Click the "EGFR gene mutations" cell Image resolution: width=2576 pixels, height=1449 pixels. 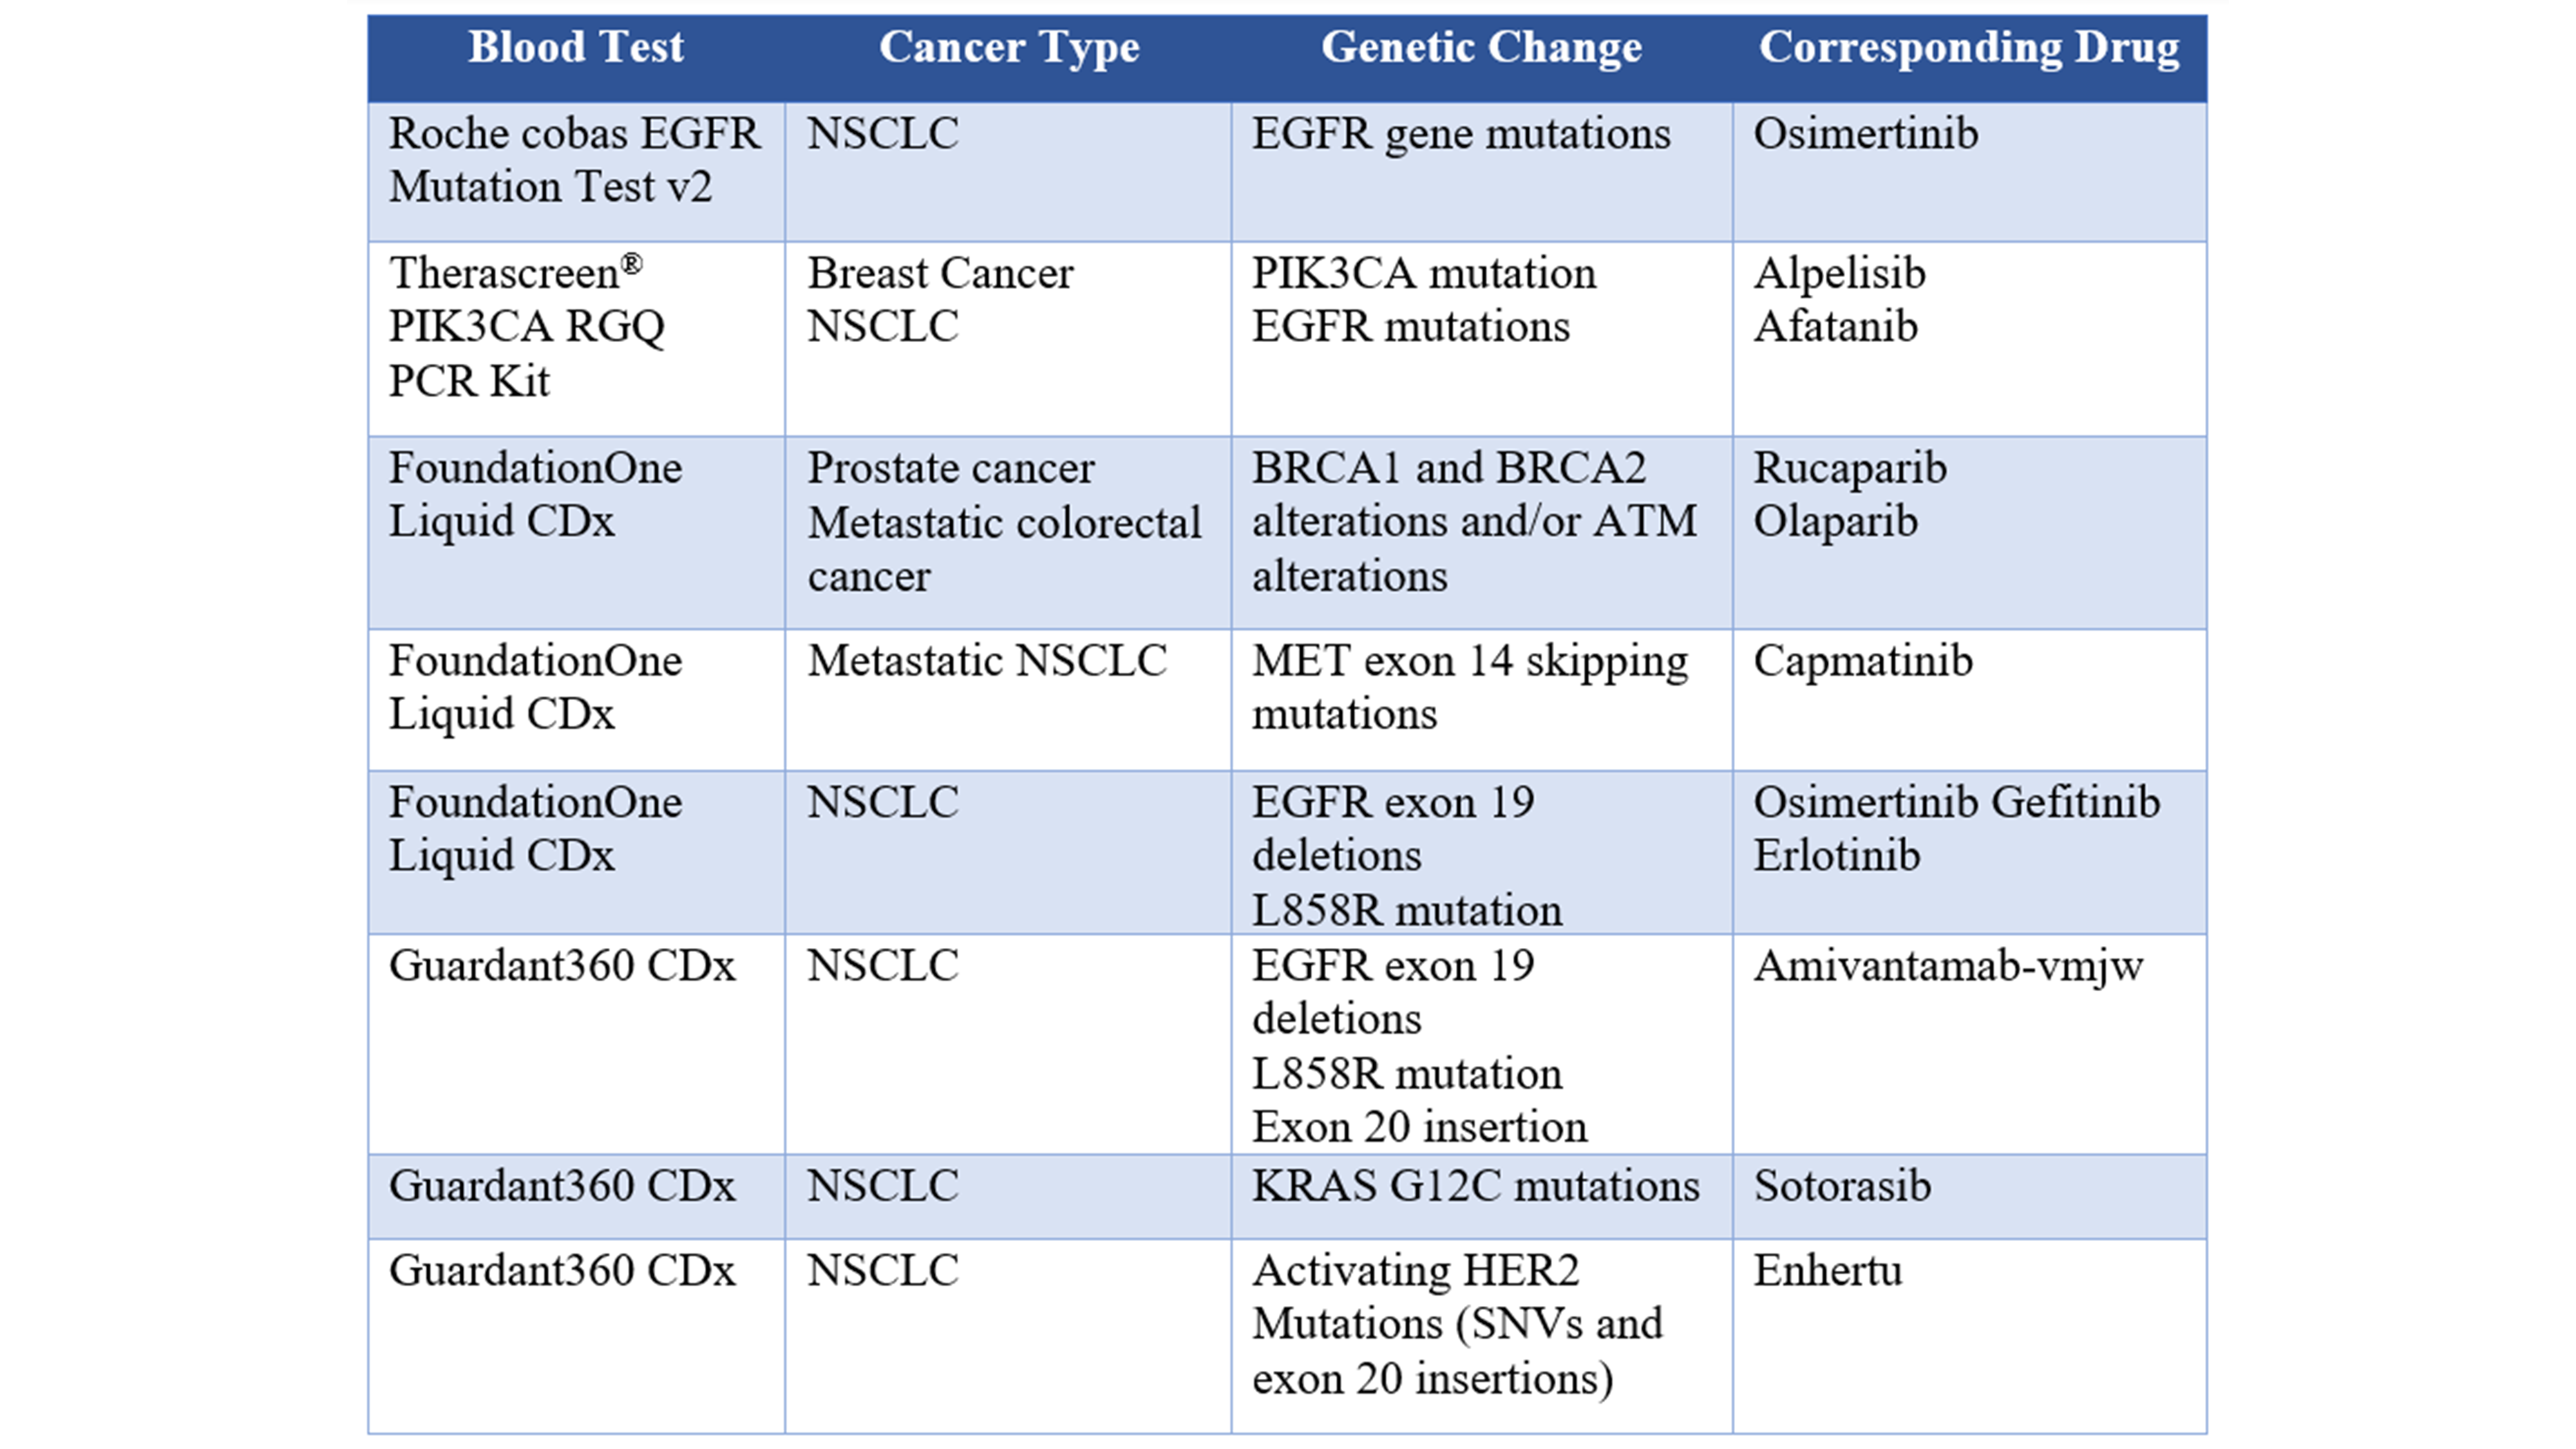[1461, 134]
